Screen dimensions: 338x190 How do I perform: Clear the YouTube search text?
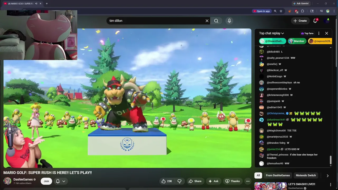pyautogui.click(x=207, y=21)
